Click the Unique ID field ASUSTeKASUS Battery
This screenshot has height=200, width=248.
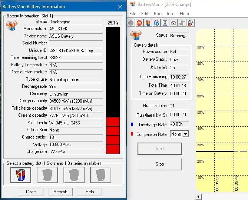click(x=76, y=51)
